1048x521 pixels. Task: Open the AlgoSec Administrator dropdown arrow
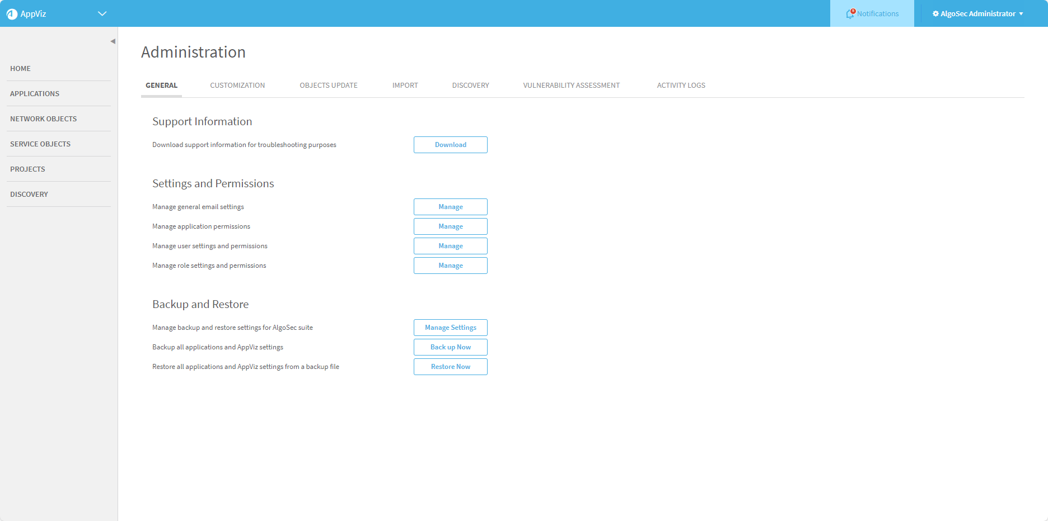pyautogui.click(x=1021, y=14)
